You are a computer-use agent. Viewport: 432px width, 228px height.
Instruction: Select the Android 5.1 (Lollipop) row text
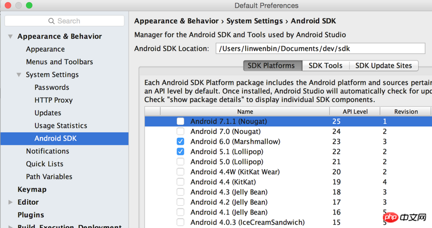click(227, 152)
